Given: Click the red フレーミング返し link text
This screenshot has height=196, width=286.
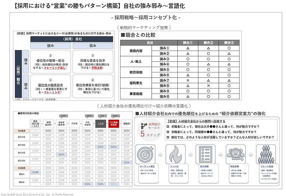Looking at the screenshot, I should click(55, 68).
